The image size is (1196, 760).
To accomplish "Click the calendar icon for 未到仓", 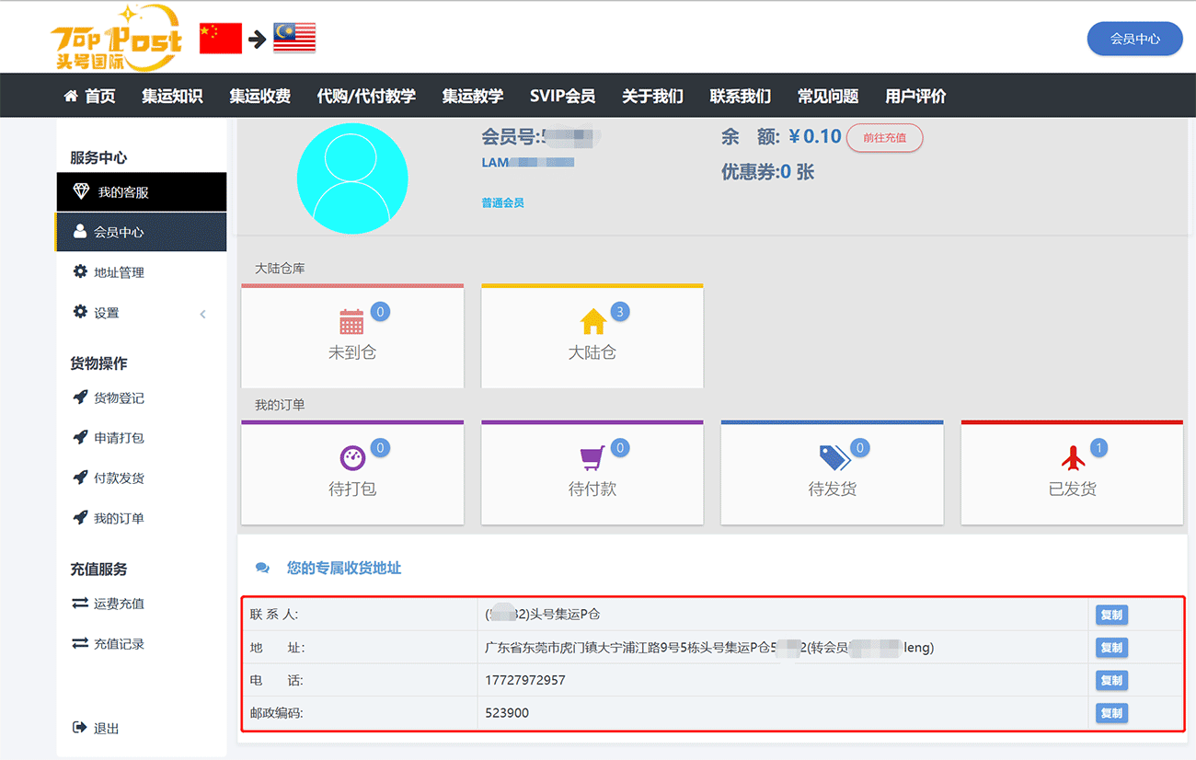I will [x=351, y=322].
